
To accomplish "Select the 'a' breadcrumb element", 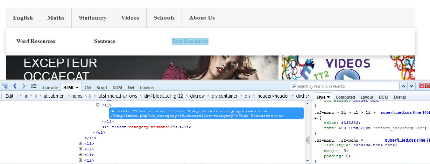I will [x=26, y=96].
